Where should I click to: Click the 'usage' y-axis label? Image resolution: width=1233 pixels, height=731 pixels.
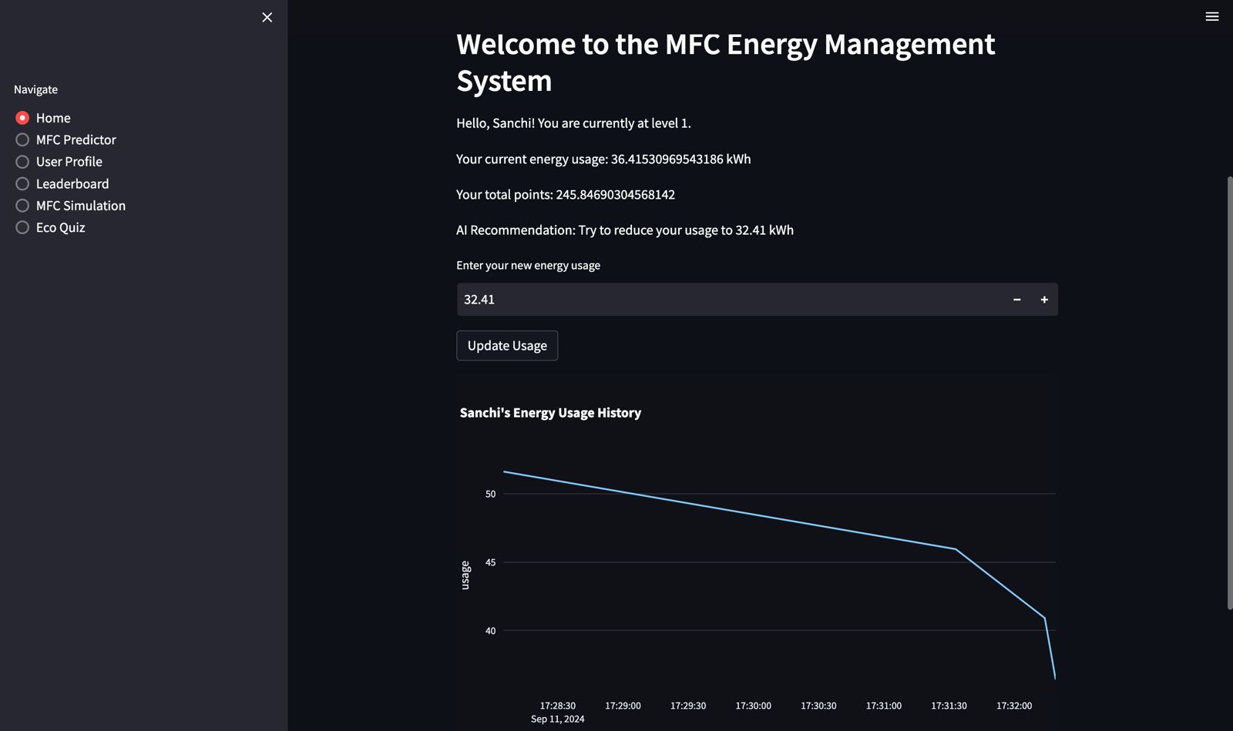(465, 575)
